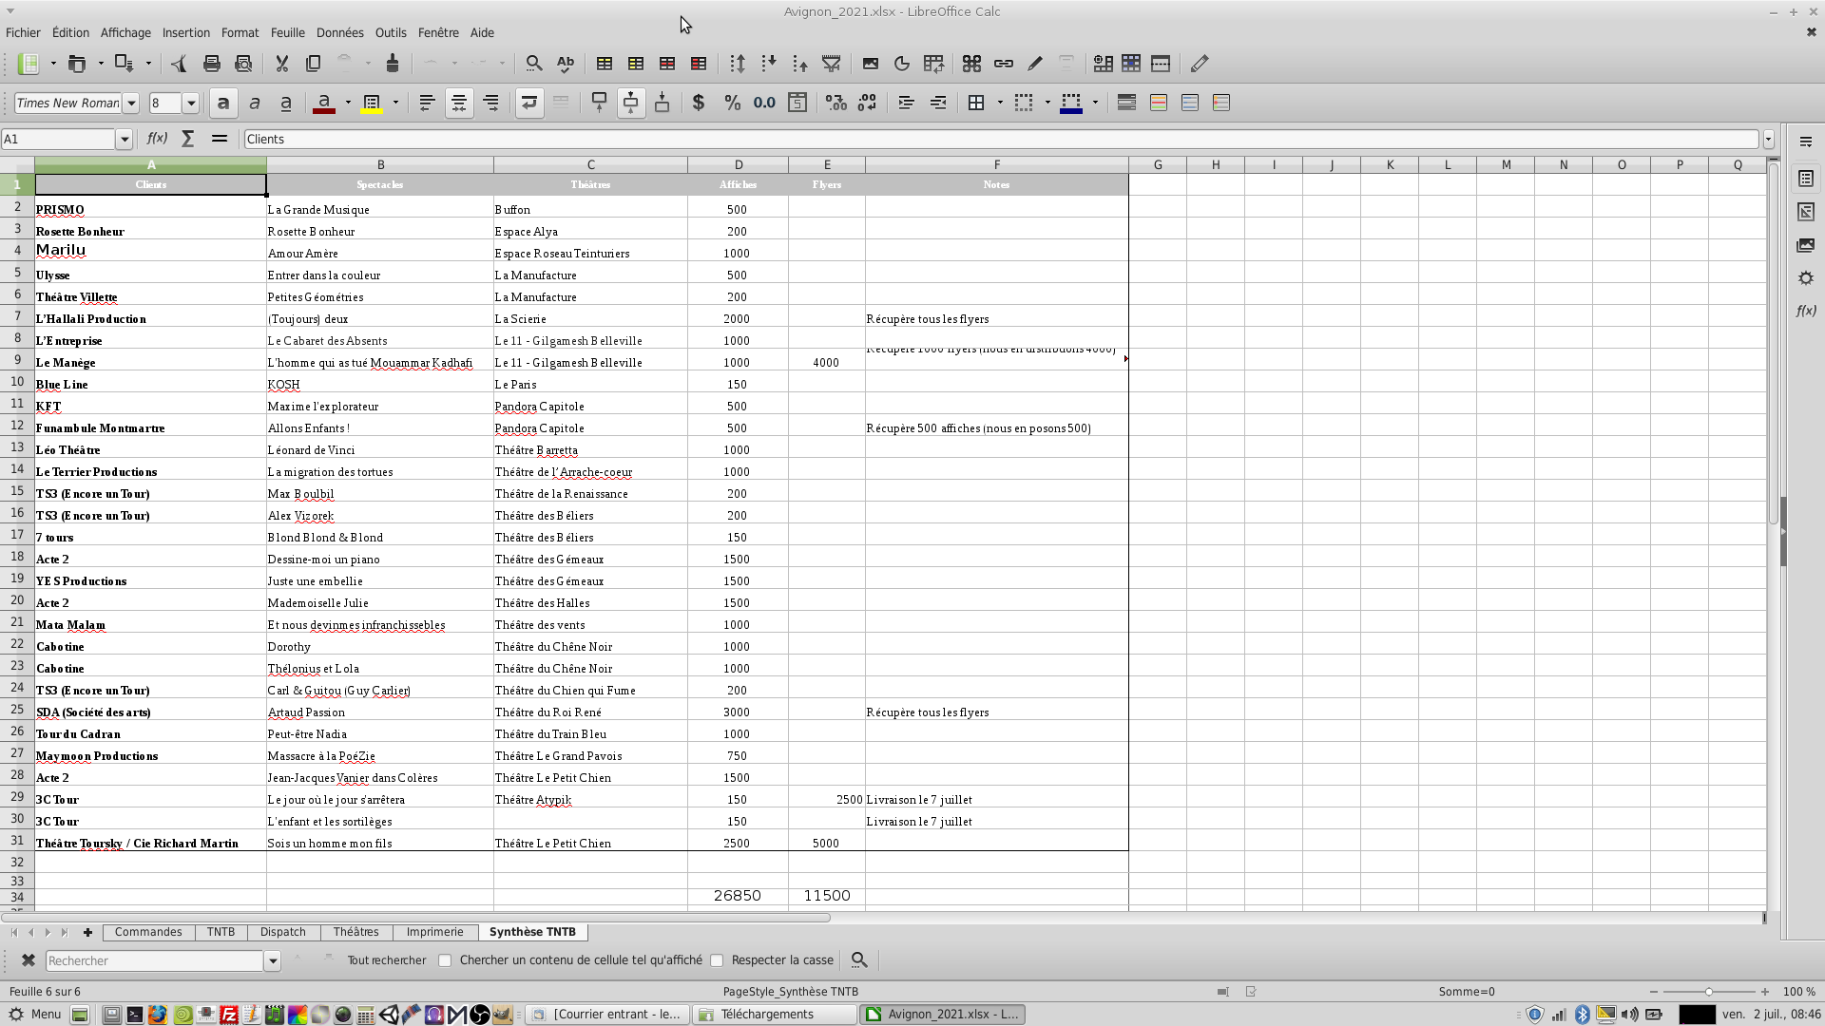Open the Données menu

tap(339, 32)
